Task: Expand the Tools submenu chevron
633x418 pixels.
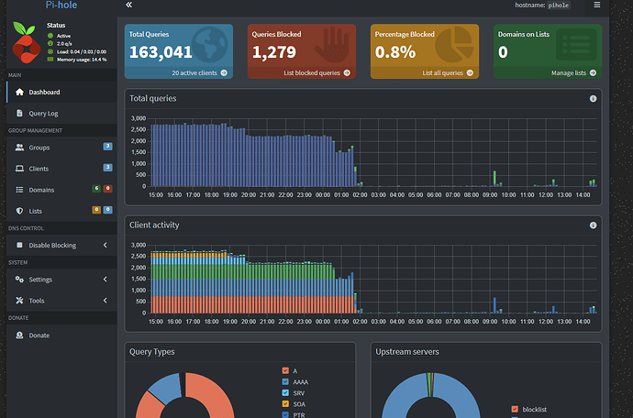Action: coord(105,300)
